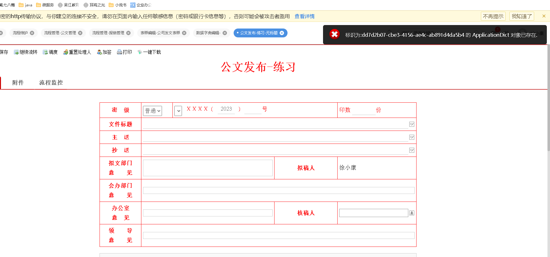Focus the 会办部门意见 field
This screenshot has width=550, height=257.
(x=279, y=190)
